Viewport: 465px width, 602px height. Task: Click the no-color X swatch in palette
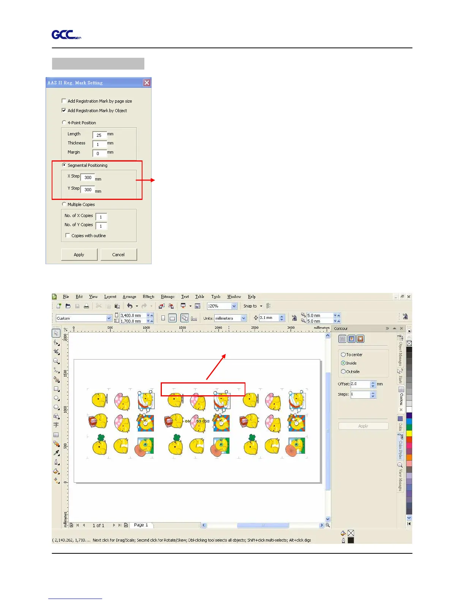(x=409, y=343)
